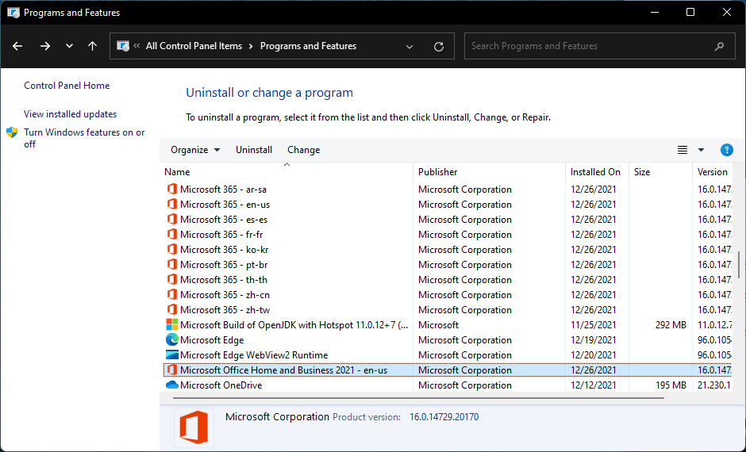The height and width of the screenshot is (452, 746).
Task: Click the horizontal scrollbar of the list
Action: point(419,398)
